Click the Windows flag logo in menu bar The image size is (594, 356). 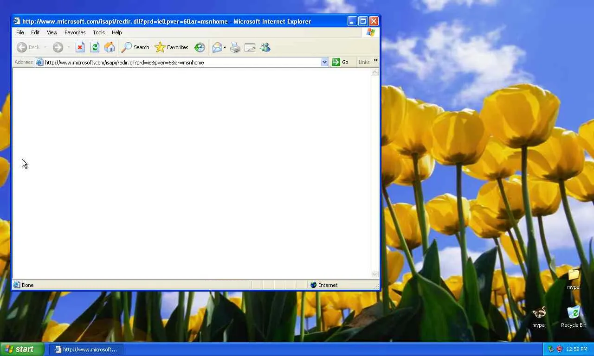tap(370, 32)
